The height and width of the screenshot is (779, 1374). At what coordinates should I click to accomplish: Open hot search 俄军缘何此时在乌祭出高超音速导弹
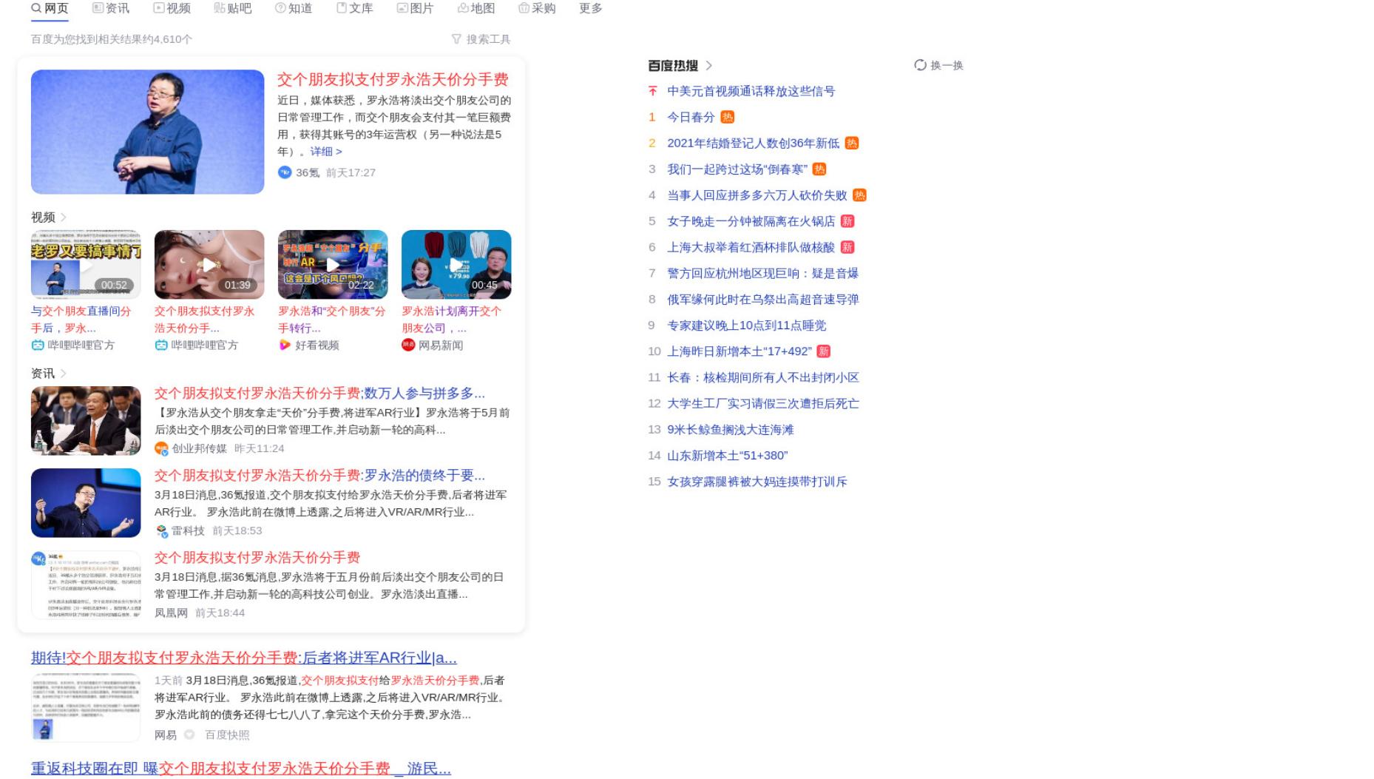tap(763, 299)
